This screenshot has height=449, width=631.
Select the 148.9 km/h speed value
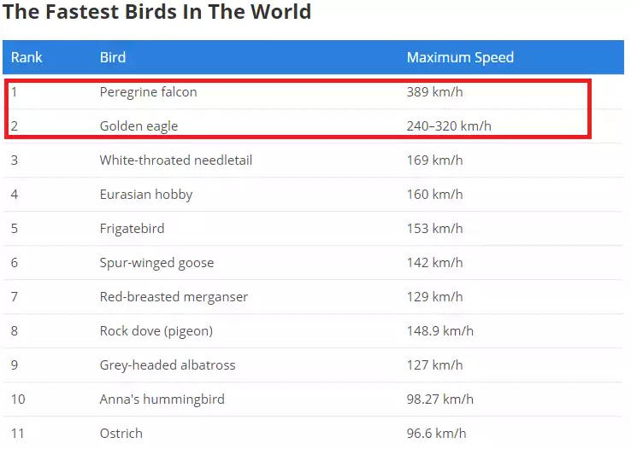pos(439,331)
